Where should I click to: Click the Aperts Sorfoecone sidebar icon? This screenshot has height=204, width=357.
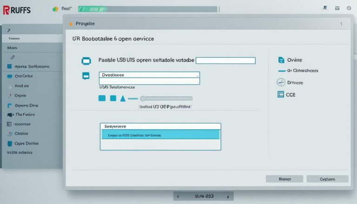[x=10, y=66]
